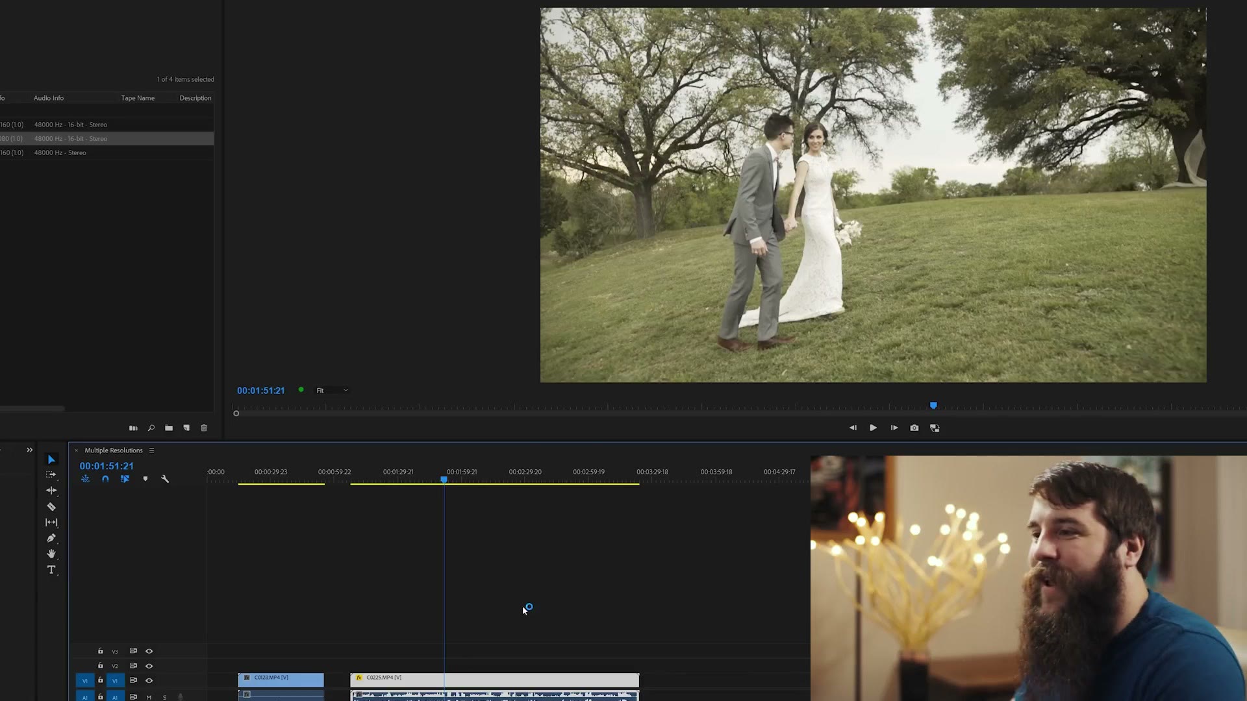Image resolution: width=1247 pixels, height=701 pixels.
Task: Toggle lock on V1 track
Action: tap(101, 680)
